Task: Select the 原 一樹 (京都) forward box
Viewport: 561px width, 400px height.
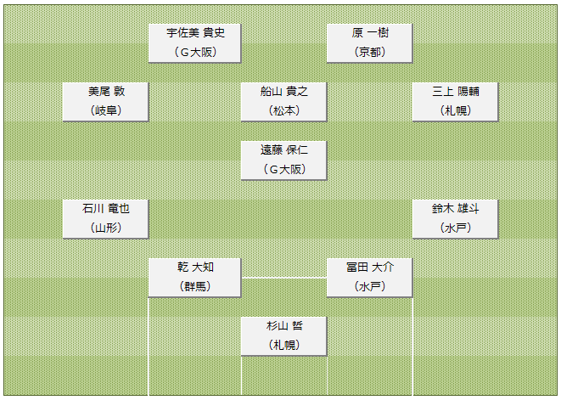Action: pos(369,43)
